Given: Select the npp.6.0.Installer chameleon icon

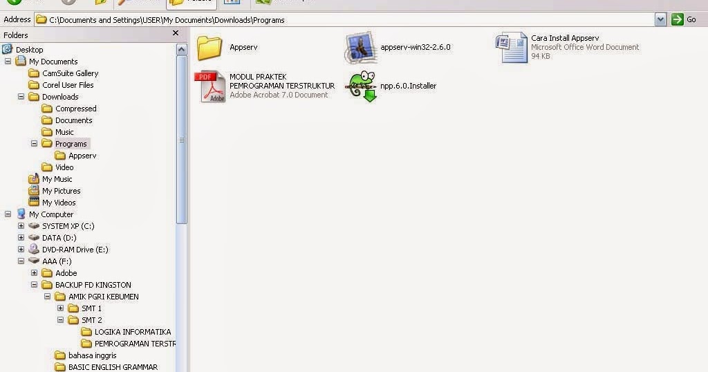Looking at the screenshot, I should (361, 86).
